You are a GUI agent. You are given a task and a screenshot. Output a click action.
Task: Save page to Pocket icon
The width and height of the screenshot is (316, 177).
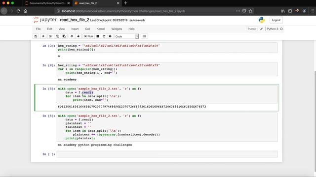click(244, 11)
